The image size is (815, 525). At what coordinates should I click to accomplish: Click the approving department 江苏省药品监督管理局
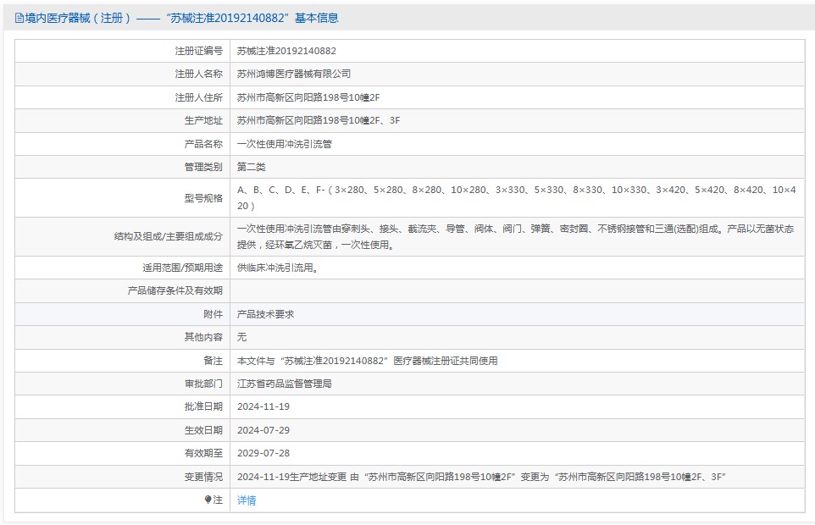(284, 384)
